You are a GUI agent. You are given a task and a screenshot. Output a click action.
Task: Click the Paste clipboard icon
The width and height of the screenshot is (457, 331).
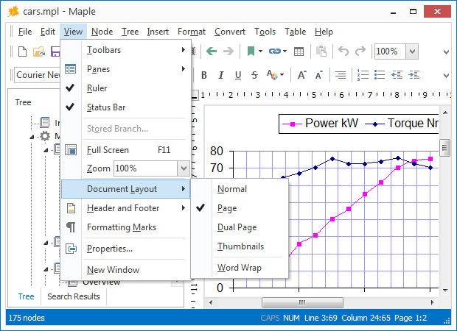(321, 51)
